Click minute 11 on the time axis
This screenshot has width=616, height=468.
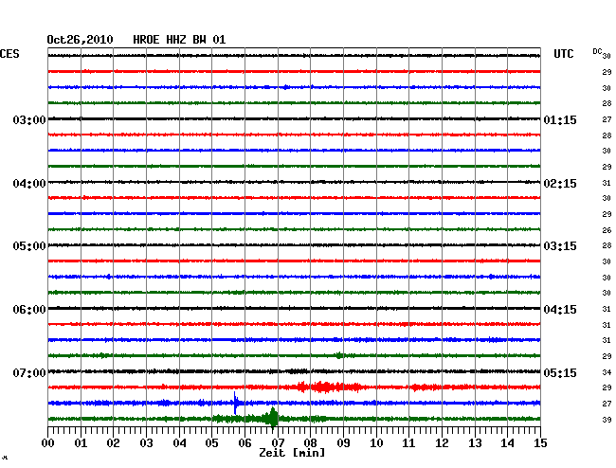[x=408, y=443]
